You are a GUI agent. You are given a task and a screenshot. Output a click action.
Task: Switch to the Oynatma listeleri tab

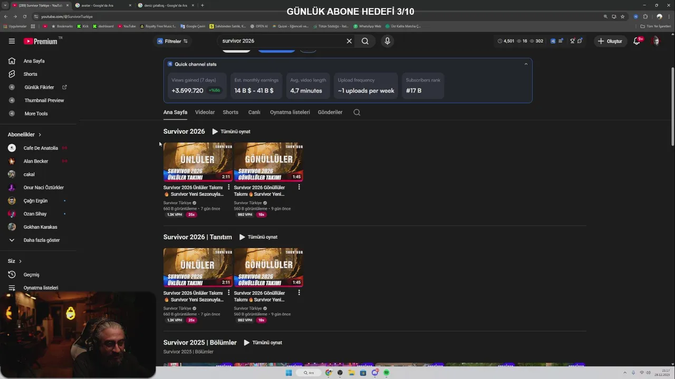[290, 112]
